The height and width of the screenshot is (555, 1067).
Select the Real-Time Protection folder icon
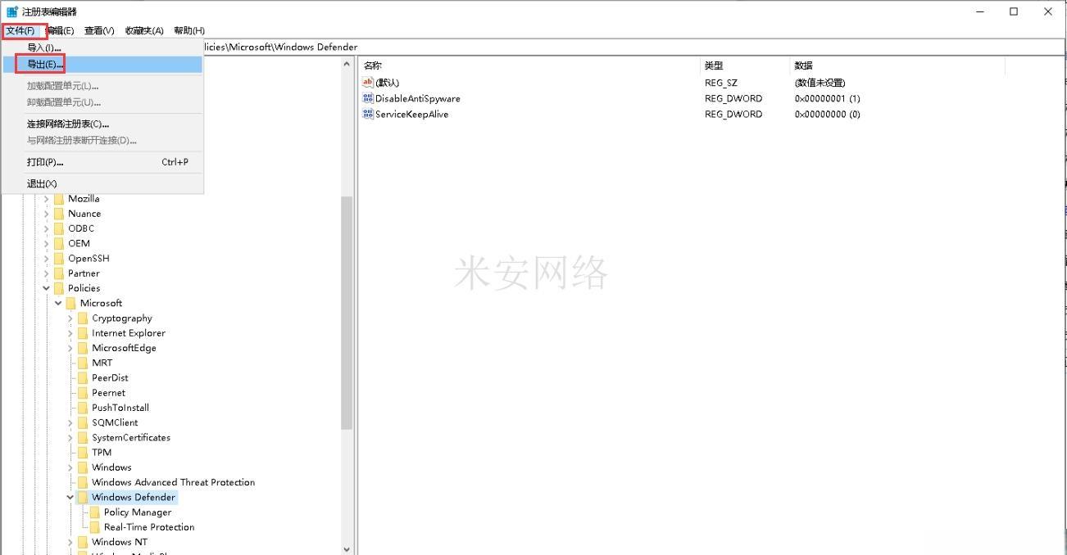point(94,527)
